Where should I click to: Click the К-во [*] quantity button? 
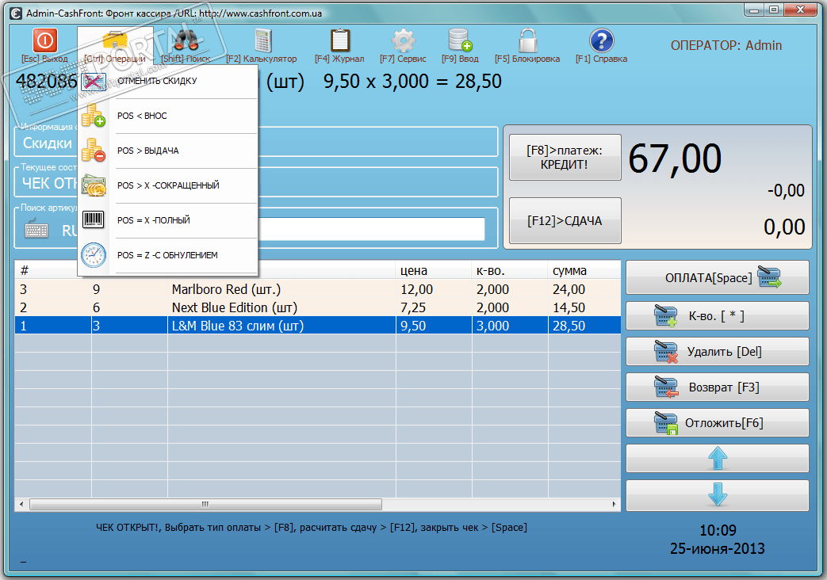pyautogui.click(x=718, y=316)
